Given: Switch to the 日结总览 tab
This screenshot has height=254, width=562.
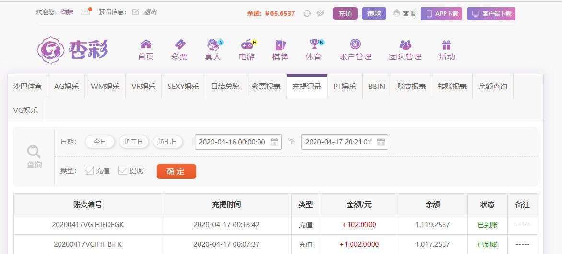Looking at the screenshot, I should pyautogui.click(x=225, y=86).
